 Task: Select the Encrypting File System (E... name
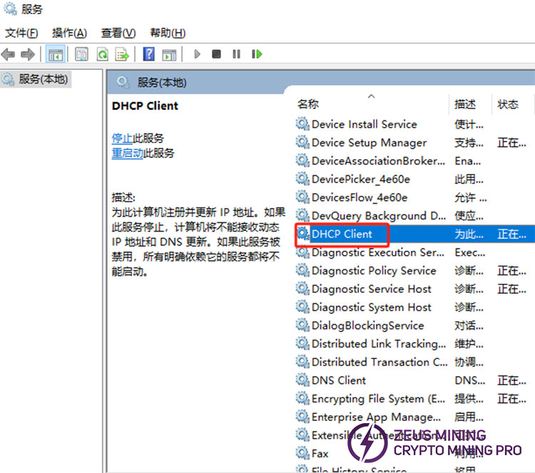378,399
